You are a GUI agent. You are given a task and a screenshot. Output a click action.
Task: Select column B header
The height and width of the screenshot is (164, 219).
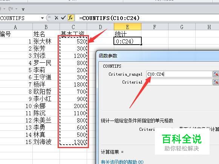tap(46, 27)
